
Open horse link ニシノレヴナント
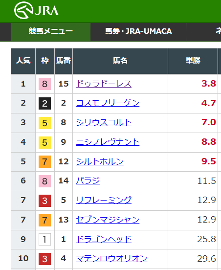[x=108, y=142]
